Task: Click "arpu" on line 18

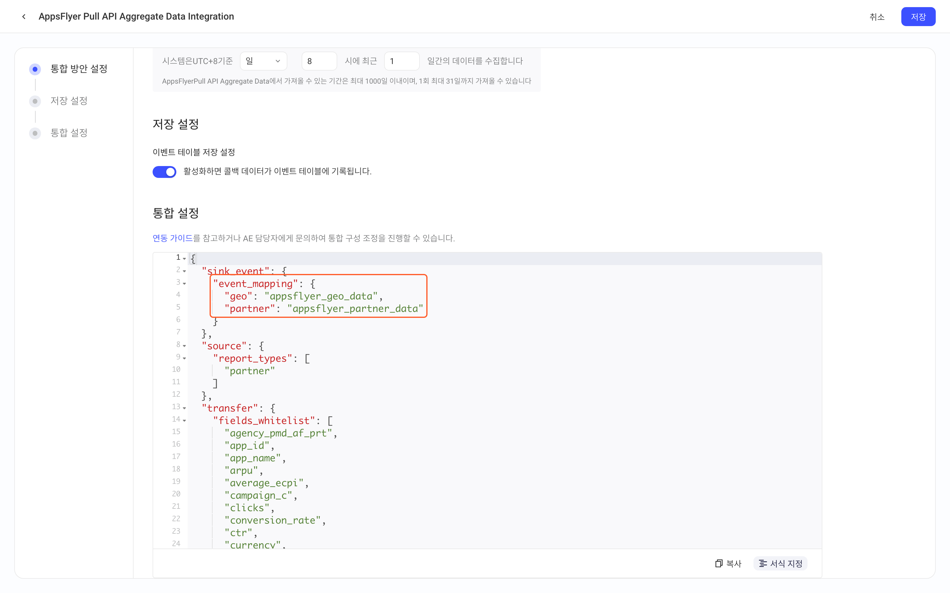Action: coord(241,471)
